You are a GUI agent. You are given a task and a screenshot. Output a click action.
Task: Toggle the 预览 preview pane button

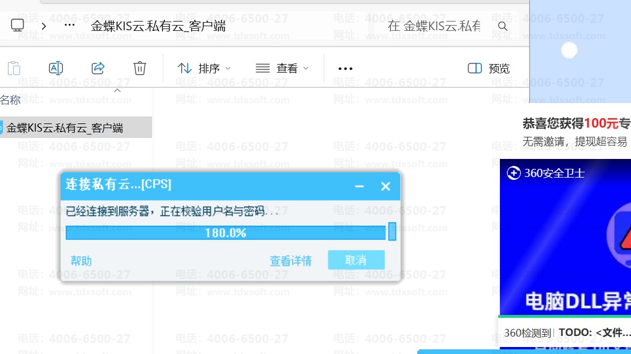point(488,68)
